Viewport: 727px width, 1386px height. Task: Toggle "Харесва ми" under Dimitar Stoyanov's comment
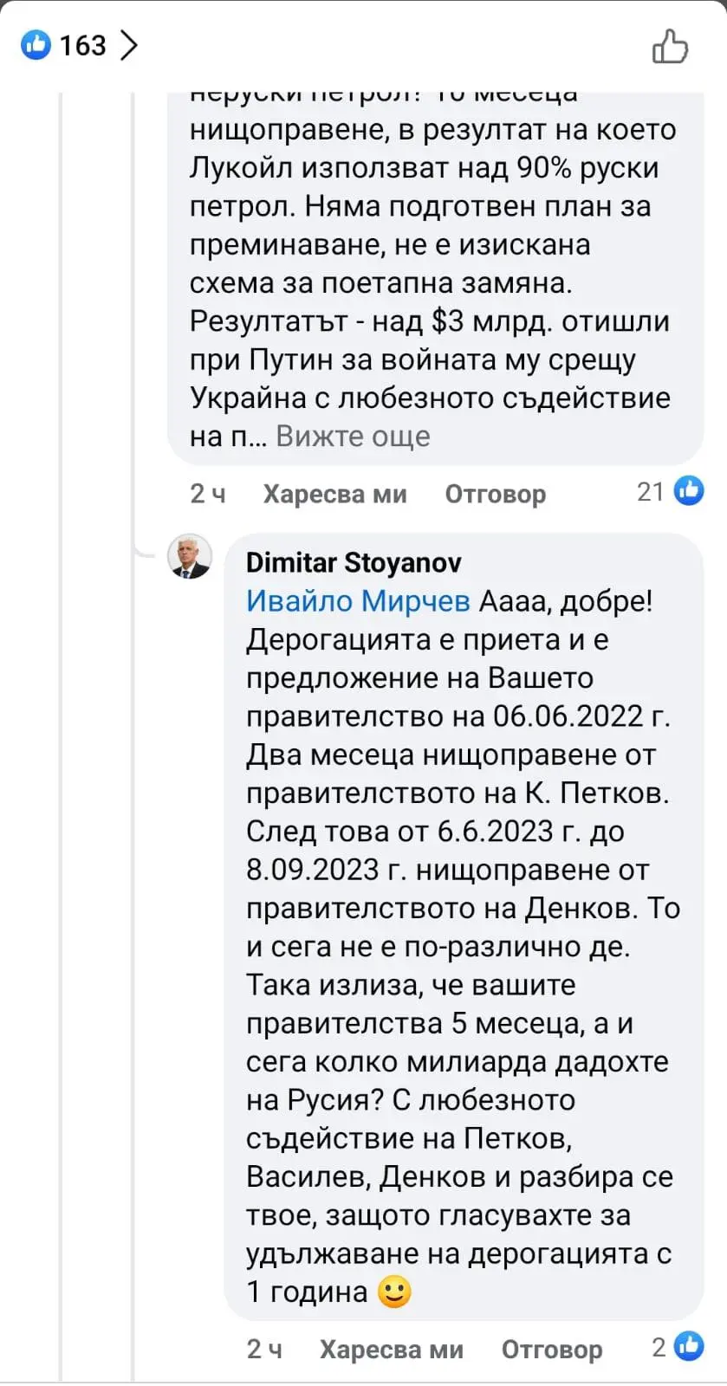pos(391,1349)
